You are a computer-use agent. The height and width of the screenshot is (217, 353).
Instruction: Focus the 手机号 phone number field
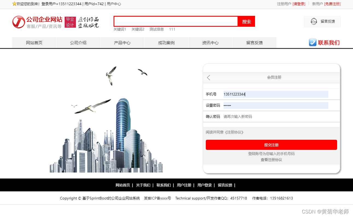pyautogui.click(x=276, y=94)
